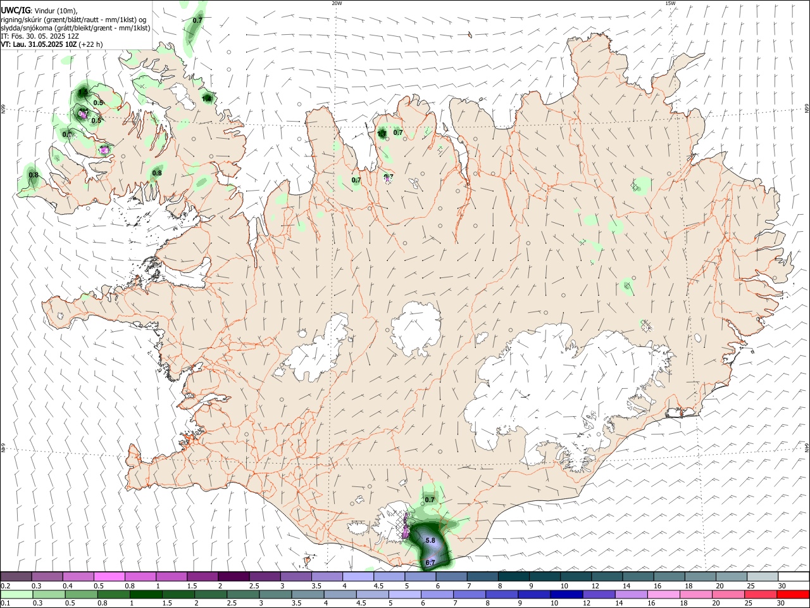Viewport: 810px width, 608px height.
Task: Click the '15W' longitude label
Action: (x=670, y=3)
